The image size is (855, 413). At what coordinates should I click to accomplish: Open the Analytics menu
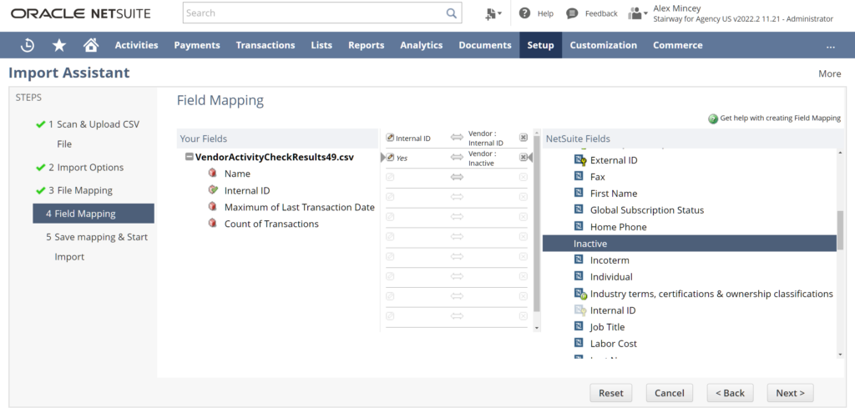[x=422, y=45]
